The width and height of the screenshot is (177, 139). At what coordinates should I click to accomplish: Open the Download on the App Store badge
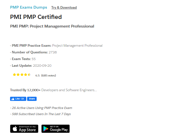[24, 129]
